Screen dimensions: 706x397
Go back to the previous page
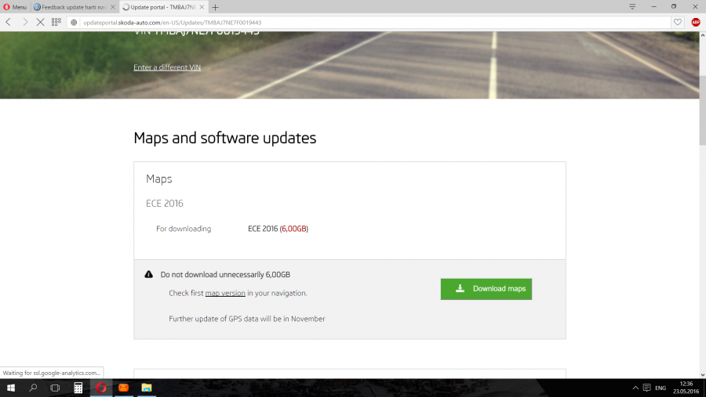[x=9, y=22]
